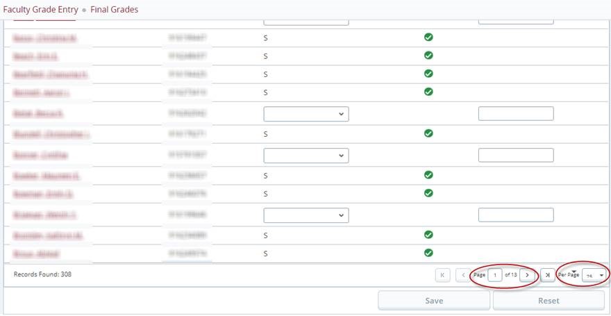Click the topmost green checkmark in the list
Image resolution: width=611 pixels, height=316 pixels.
tap(428, 37)
